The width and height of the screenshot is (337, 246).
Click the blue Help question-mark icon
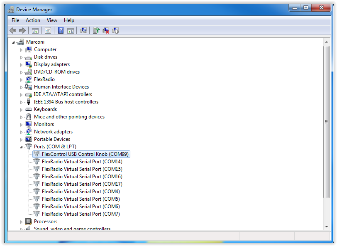[61, 31]
